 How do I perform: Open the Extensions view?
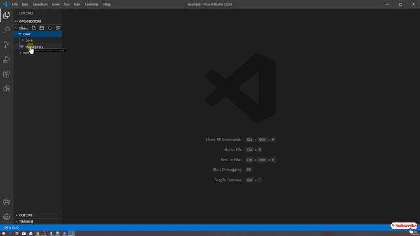7,74
